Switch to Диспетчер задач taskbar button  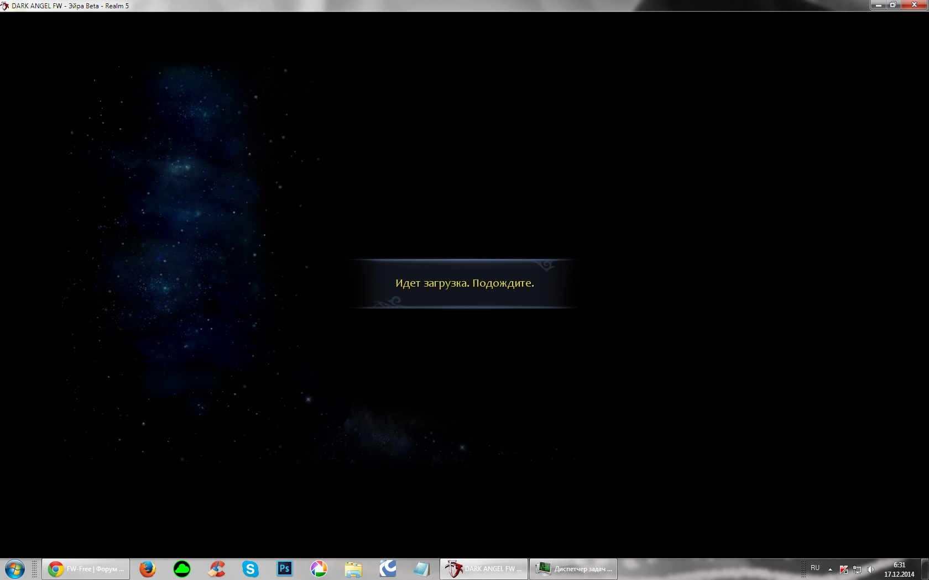point(573,569)
